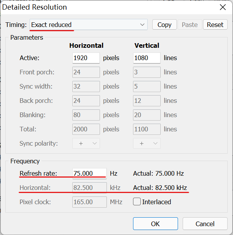Expand the vertical sync polarity dropdown
Viewport: 233px width, 235px height.
click(x=147, y=143)
